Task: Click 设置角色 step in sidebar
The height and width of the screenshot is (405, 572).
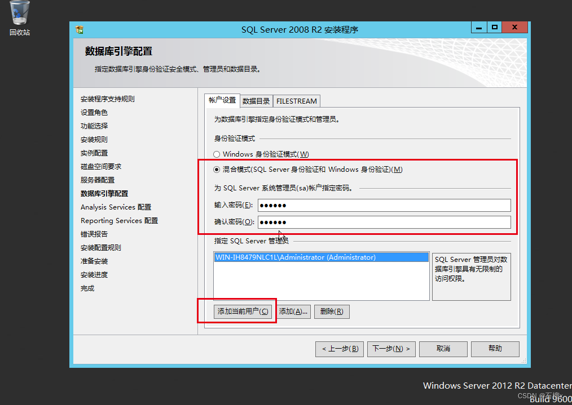Action: point(94,113)
